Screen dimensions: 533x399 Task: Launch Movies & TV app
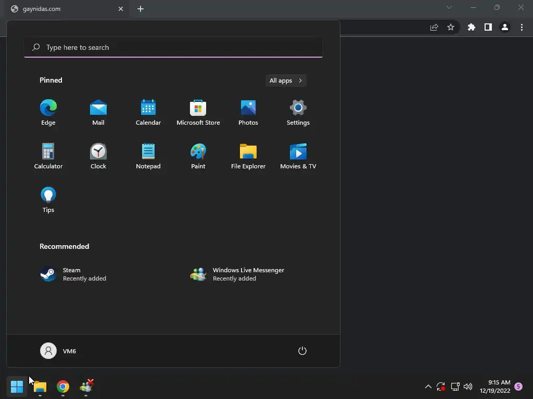click(298, 156)
